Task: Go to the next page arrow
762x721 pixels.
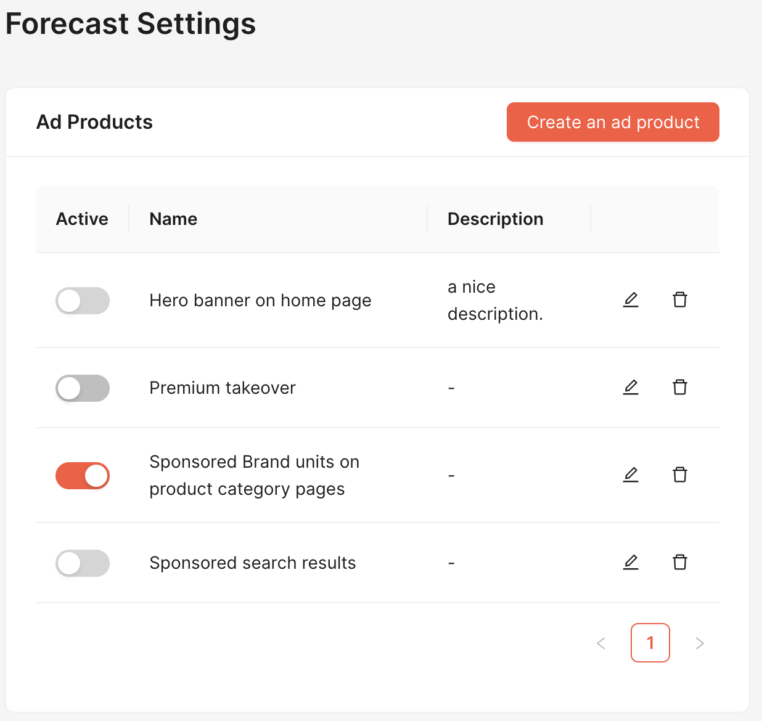Action: click(x=700, y=643)
